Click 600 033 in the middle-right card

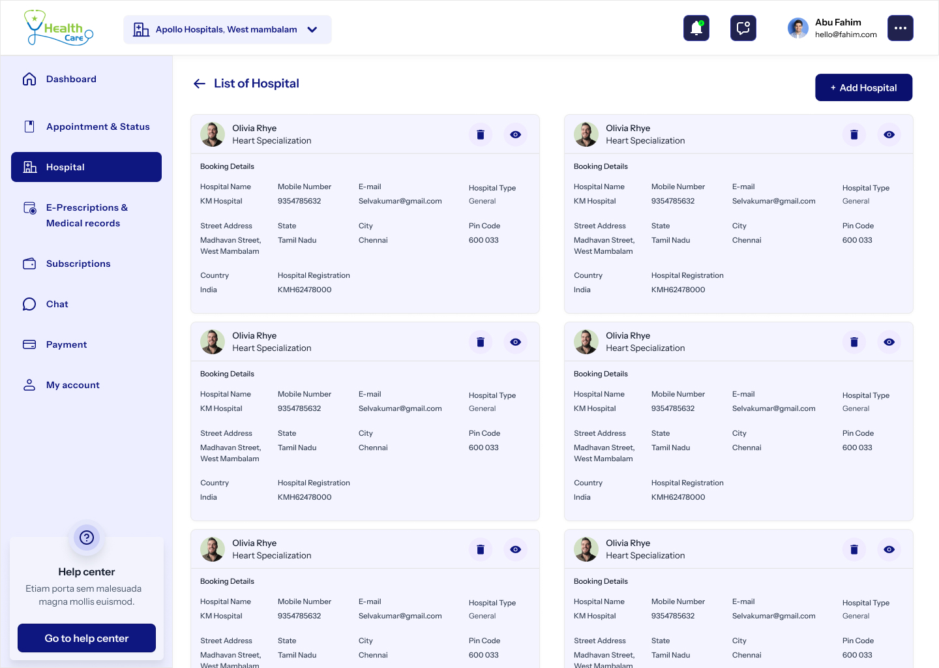click(857, 448)
